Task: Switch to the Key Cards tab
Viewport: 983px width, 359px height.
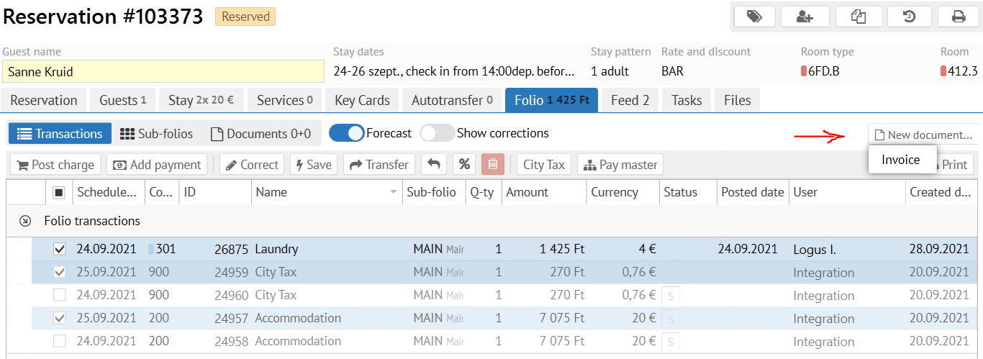Action: pos(362,100)
